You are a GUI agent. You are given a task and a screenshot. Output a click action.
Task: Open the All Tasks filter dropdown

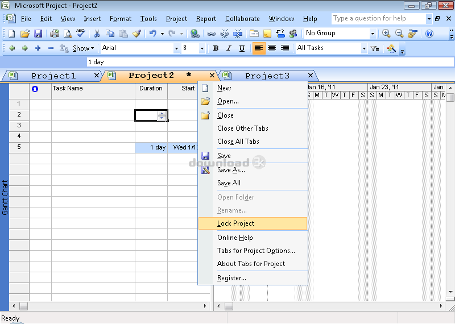click(364, 48)
